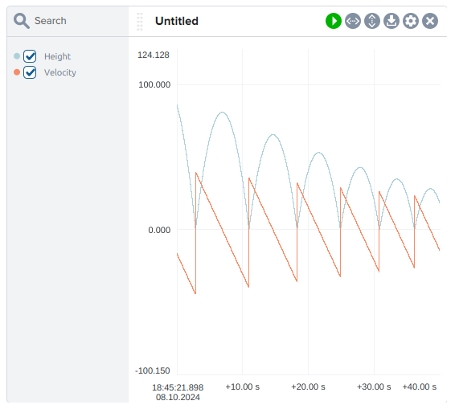Click the Velocity series label

click(60, 72)
